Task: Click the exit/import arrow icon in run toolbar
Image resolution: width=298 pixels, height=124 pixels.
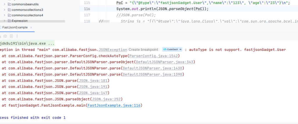Action: [11, 36]
